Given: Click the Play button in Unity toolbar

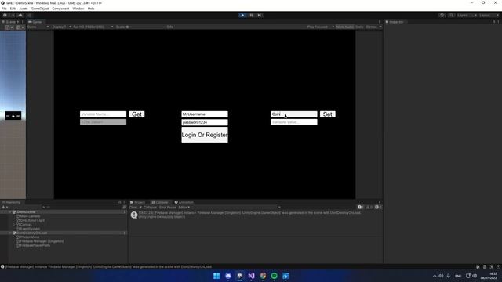Looking at the screenshot, I should point(242,15).
